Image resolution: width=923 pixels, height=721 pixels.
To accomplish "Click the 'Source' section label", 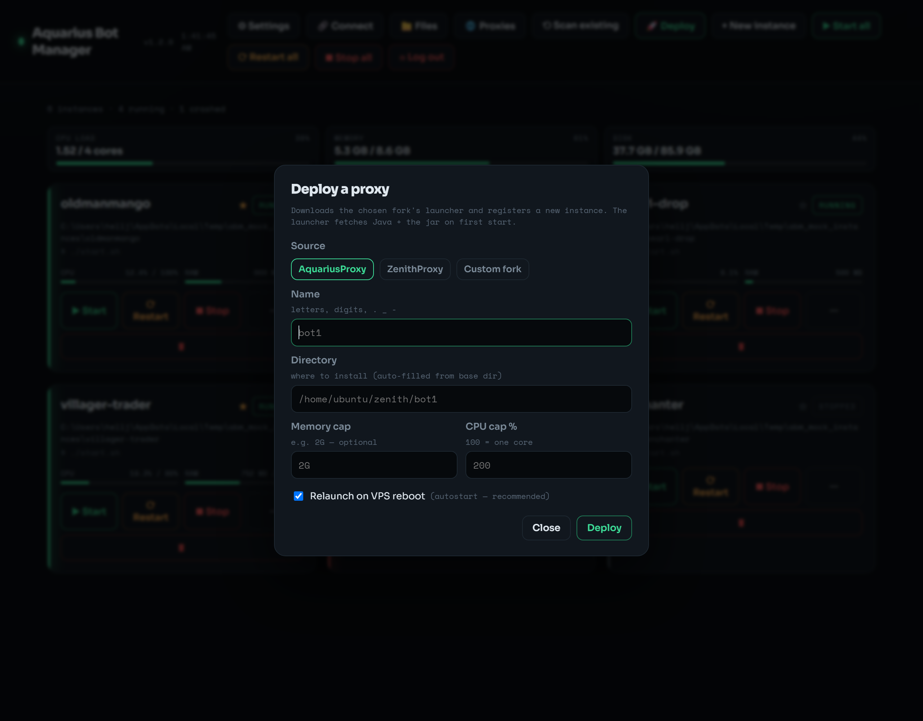I will (x=308, y=246).
